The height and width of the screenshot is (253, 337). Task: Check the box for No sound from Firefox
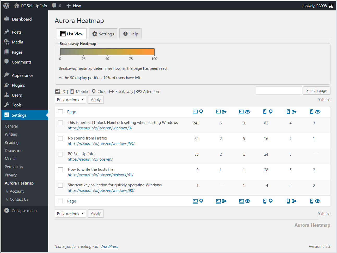click(60, 138)
